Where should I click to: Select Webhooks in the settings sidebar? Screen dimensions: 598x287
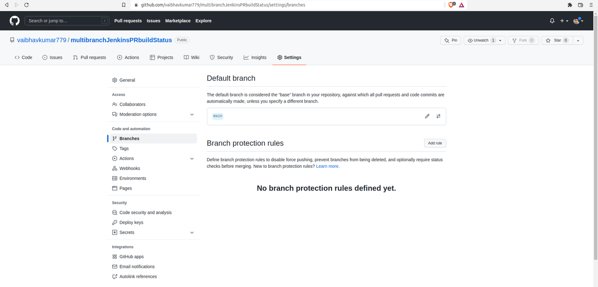129,168
